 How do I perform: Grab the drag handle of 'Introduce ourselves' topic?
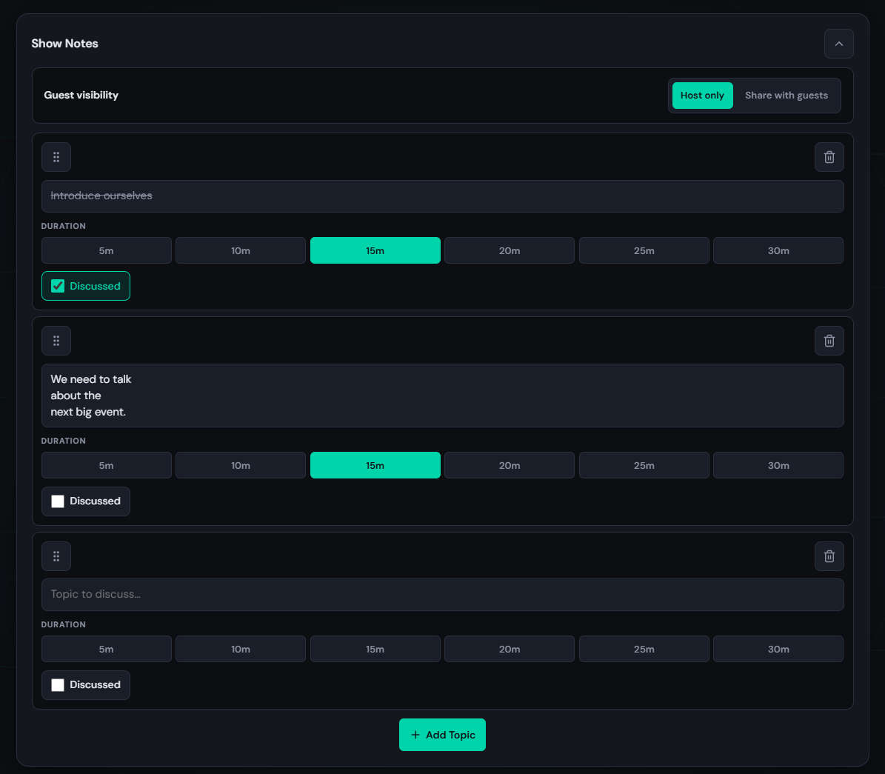[x=56, y=157]
